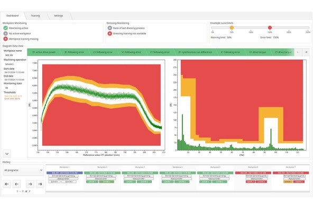
Task: Select the X1 drive torque signal tab
Action: point(257,52)
